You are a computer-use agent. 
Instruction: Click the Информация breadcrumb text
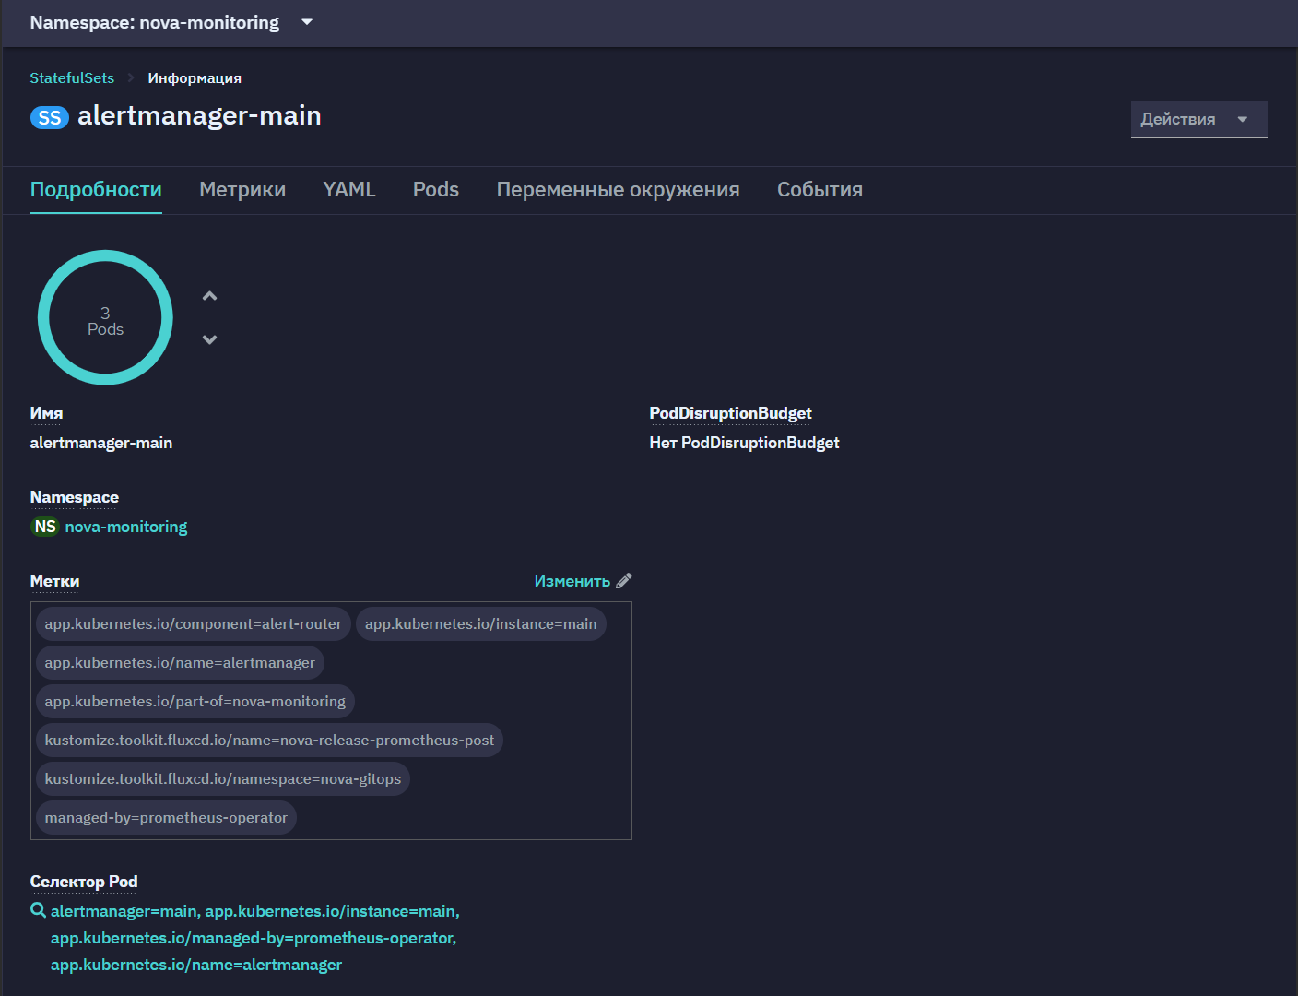[195, 78]
